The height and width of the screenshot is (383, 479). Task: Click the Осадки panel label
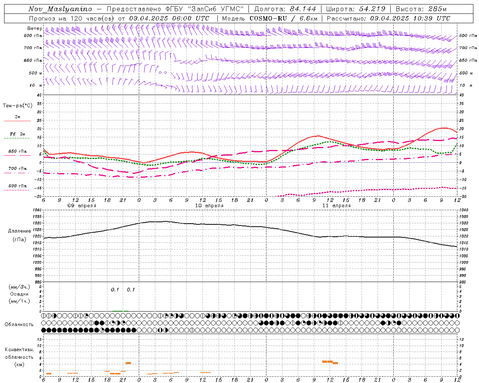coord(19,294)
